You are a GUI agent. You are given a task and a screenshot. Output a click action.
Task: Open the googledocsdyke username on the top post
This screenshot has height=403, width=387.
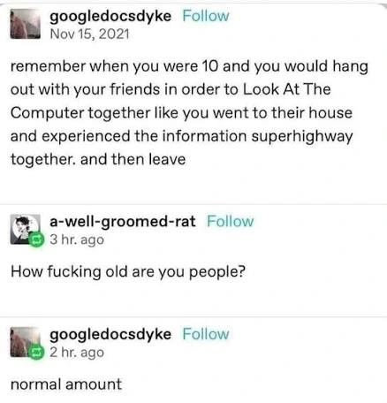[110, 17]
